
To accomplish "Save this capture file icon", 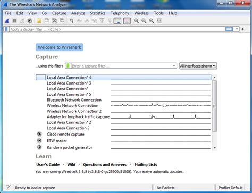I will pyautogui.click(x=47, y=21).
